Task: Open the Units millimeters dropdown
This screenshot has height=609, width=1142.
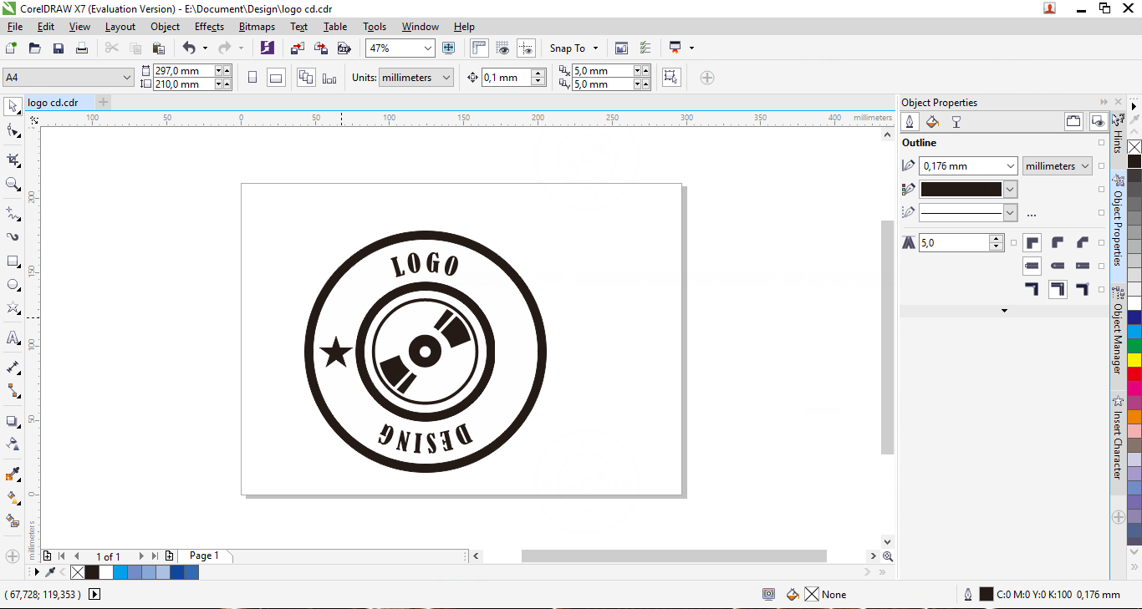Action: (x=446, y=78)
